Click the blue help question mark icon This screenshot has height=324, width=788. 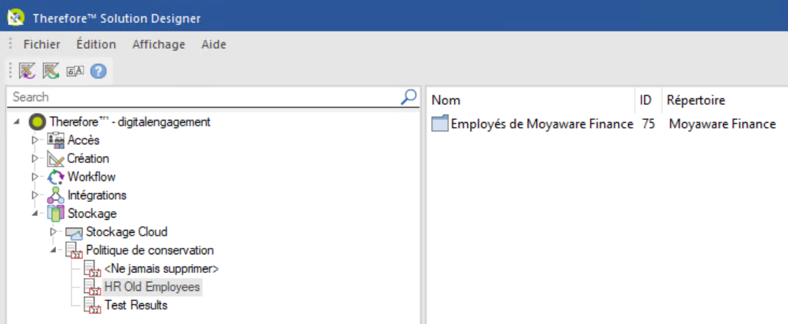coord(98,72)
